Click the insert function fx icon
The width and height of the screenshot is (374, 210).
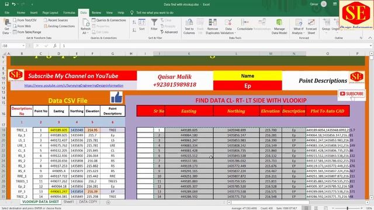point(55,45)
